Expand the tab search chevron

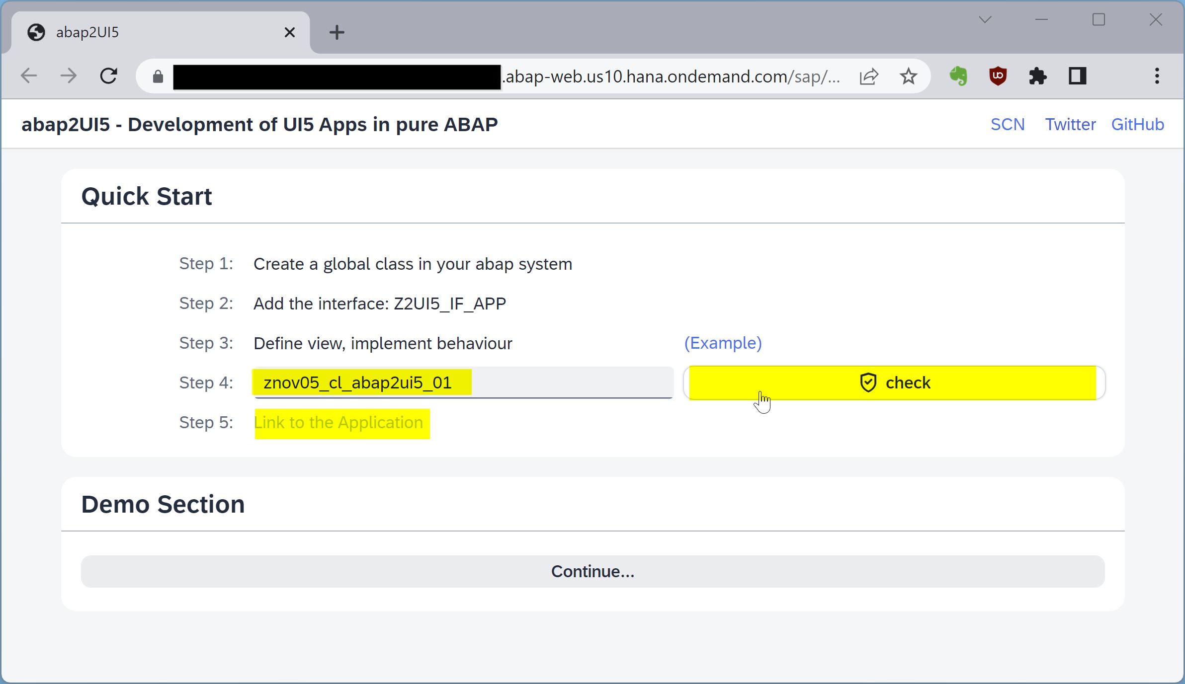(985, 20)
